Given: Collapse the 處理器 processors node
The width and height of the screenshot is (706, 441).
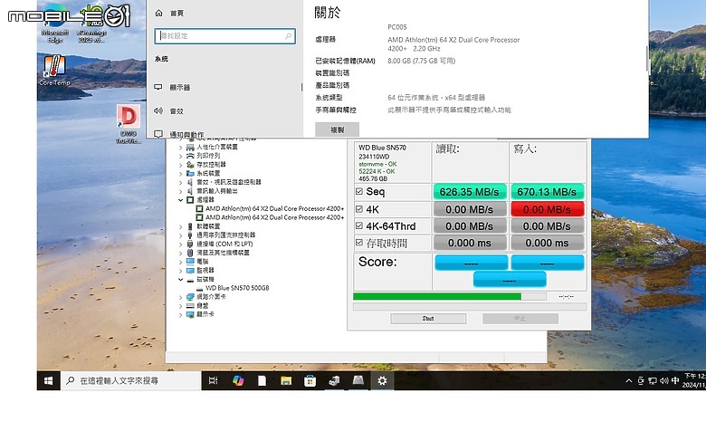Looking at the screenshot, I should click(180, 199).
